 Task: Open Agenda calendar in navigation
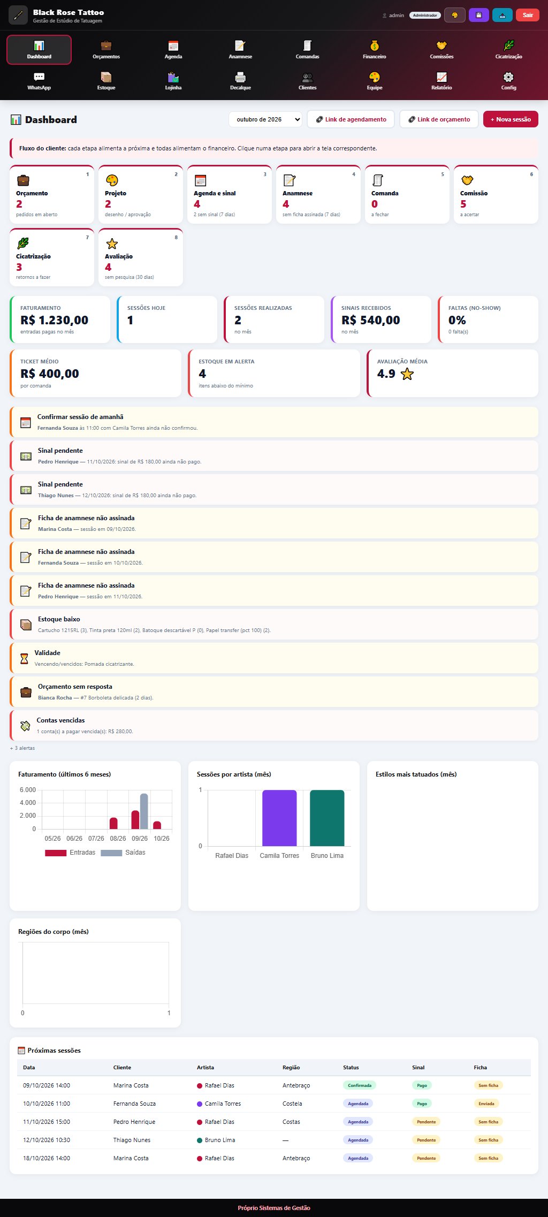[x=173, y=50]
